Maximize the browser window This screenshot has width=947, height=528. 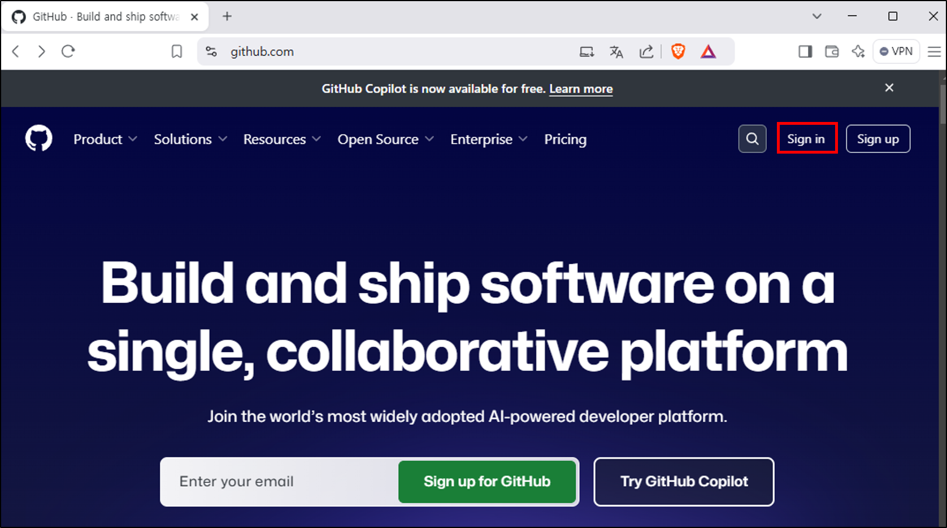(893, 16)
